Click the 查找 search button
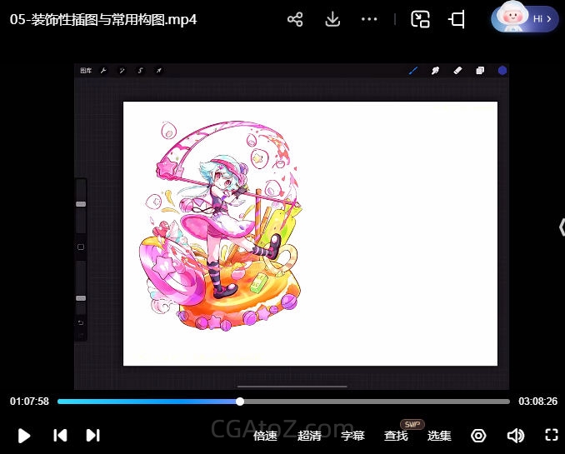 396,436
